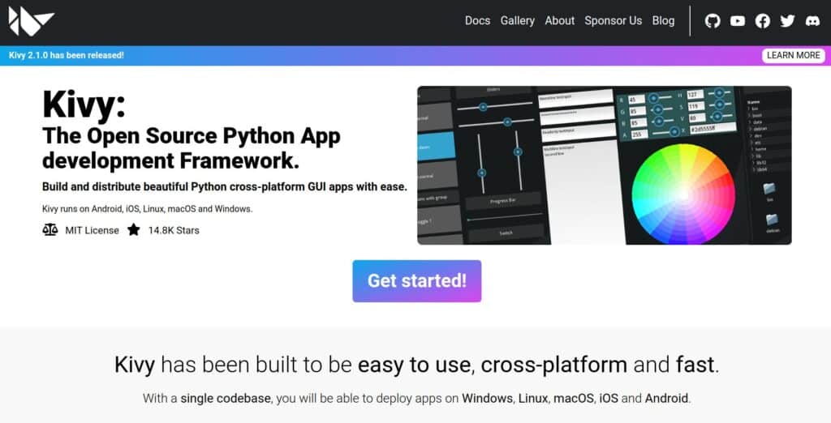Go to the Gallery page
This screenshot has height=423, width=831.
(x=517, y=21)
